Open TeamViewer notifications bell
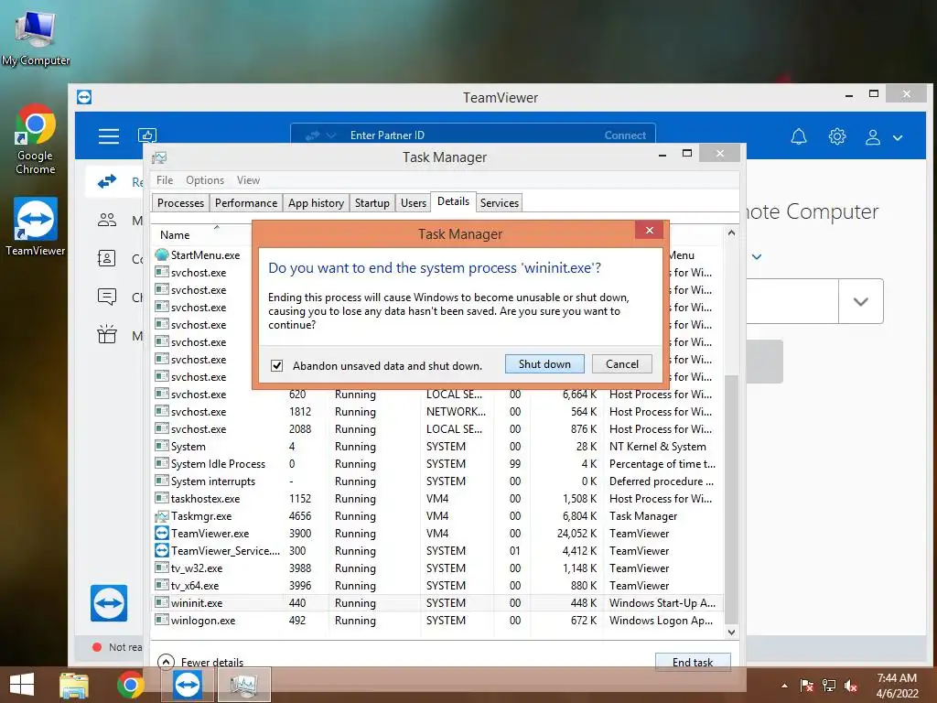The height and width of the screenshot is (703, 937). pos(798,137)
